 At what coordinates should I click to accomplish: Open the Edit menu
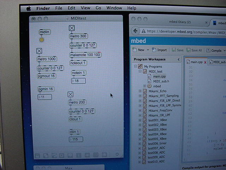(71, 8)
